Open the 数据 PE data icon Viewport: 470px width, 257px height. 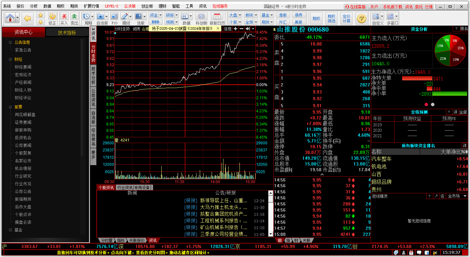185,16
